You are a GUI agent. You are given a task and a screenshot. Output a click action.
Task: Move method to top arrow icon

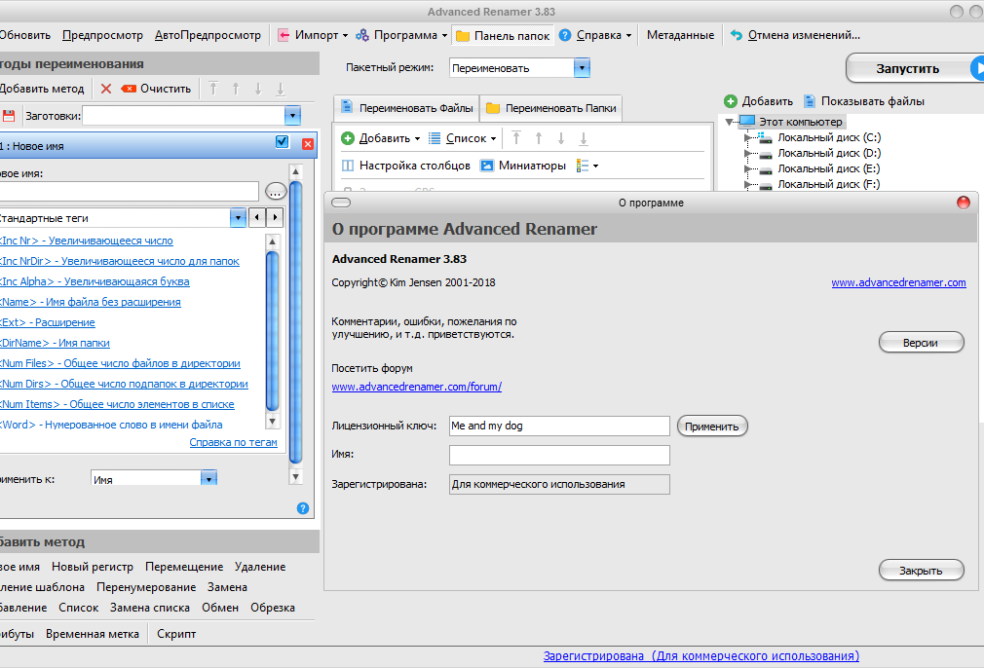coord(213,89)
